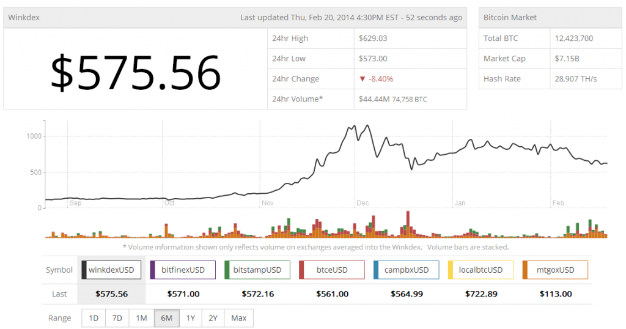
Task: Click the December price peak on chart
Action: pos(367,125)
